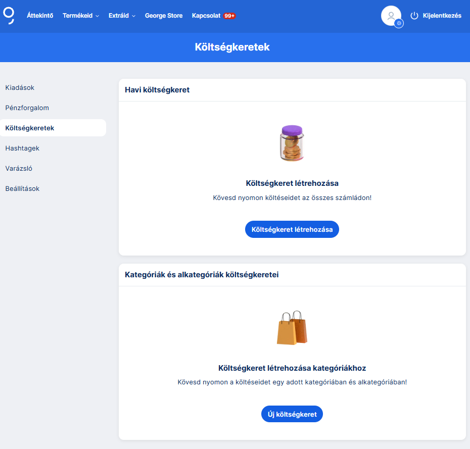This screenshot has width=470, height=449.
Task: Open the Áttekintő menu item
Action: coord(40,16)
